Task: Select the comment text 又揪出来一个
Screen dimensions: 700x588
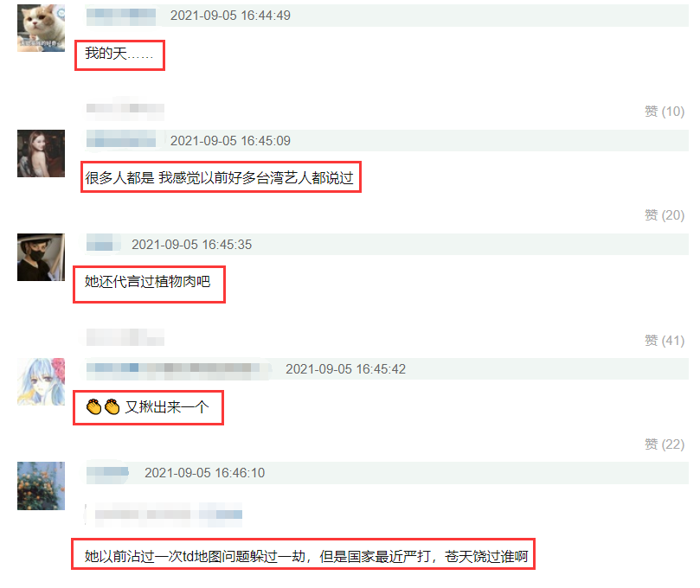Action: [x=166, y=407]
